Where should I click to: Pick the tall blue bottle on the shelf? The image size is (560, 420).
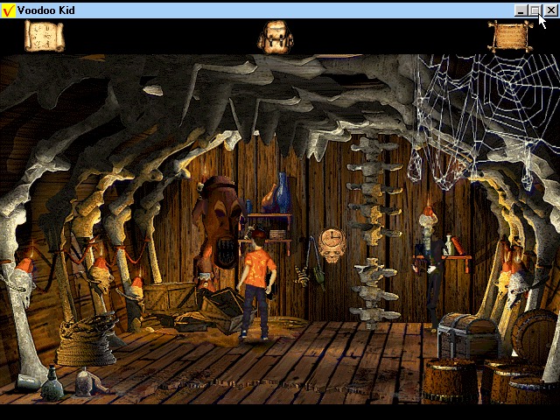pos(283,193)
